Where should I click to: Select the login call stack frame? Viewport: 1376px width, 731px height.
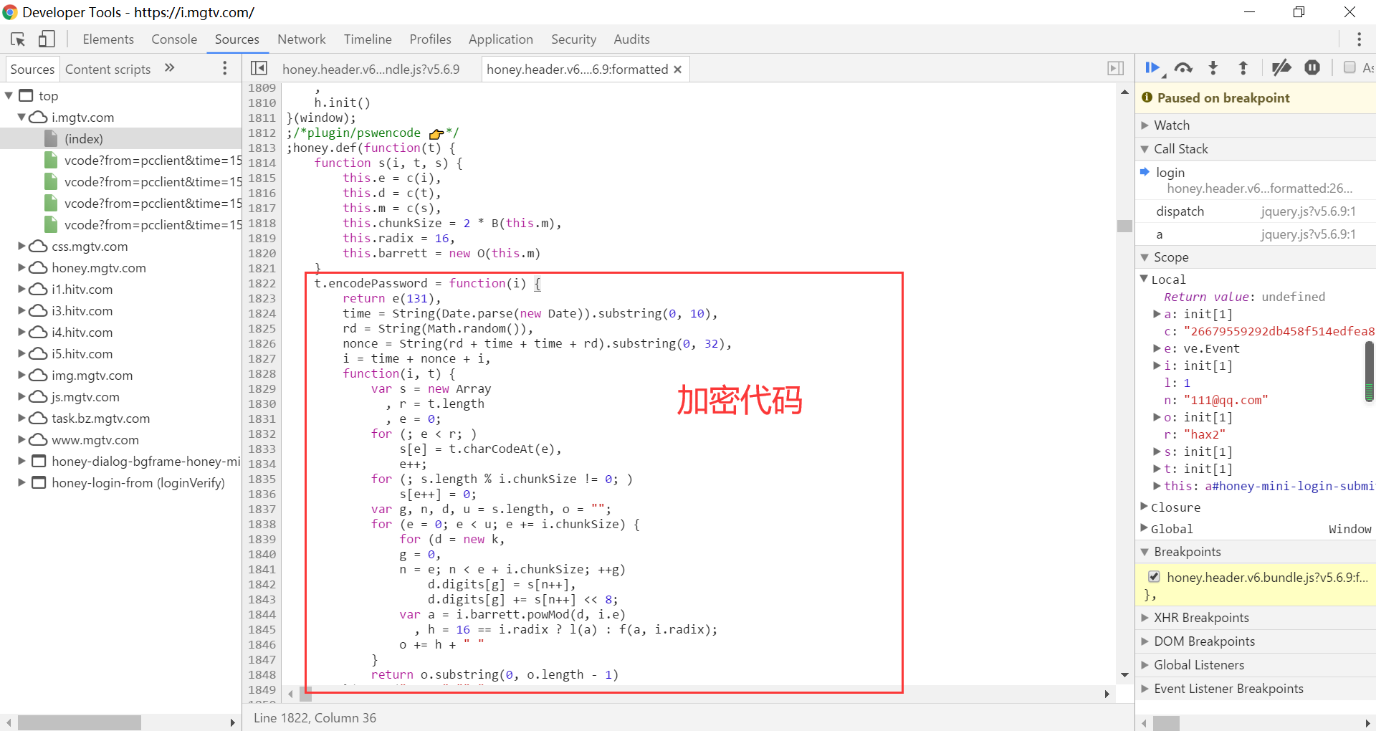[x=1256, y=180]
